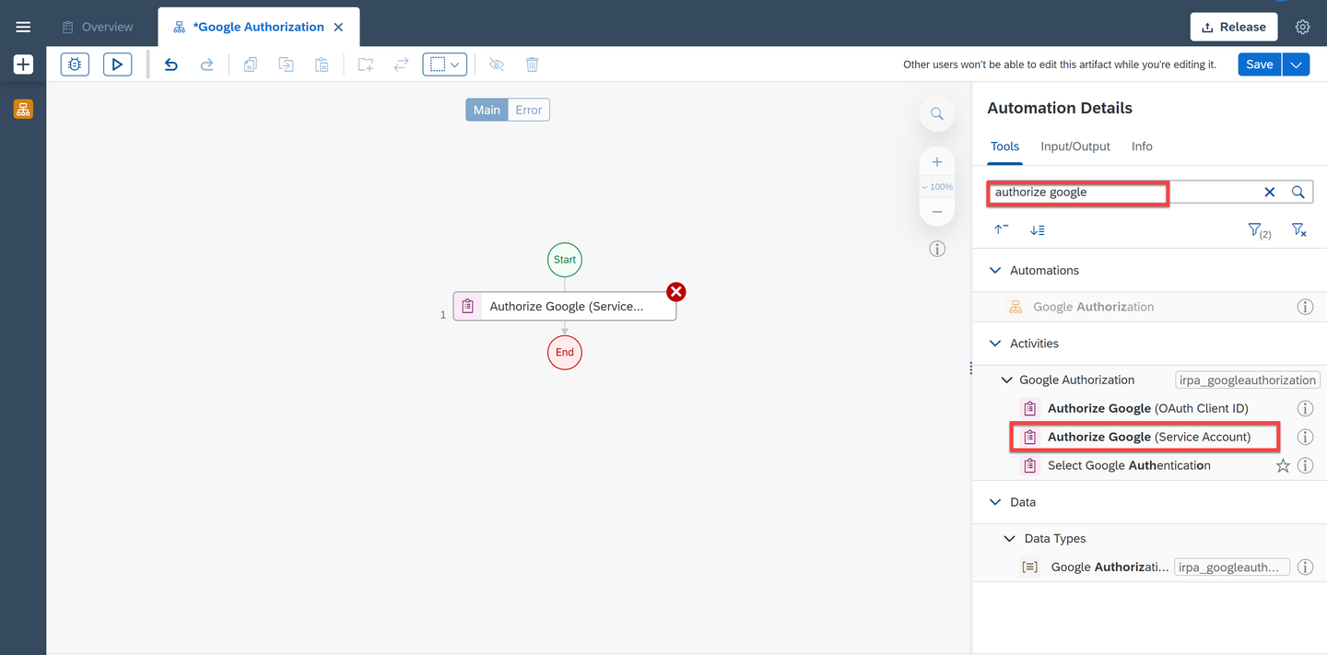Open the canvas search magnifier
Image resolution: width=1327 pixels, height=655 pixels.
point(937,114)
